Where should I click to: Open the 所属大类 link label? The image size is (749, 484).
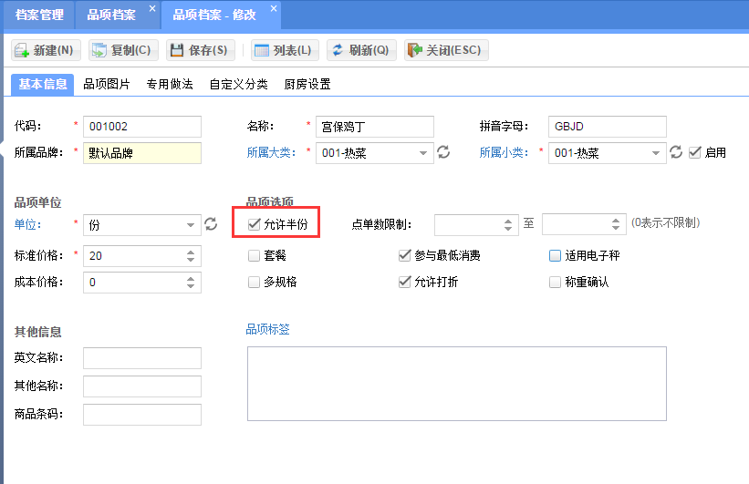tap(271, 153)
